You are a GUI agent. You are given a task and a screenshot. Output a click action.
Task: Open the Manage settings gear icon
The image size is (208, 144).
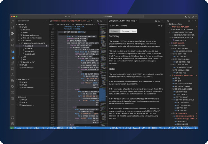pos(12,123)
